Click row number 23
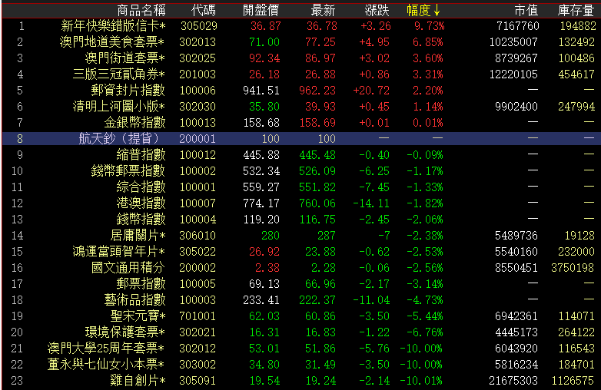 [17, 381]
